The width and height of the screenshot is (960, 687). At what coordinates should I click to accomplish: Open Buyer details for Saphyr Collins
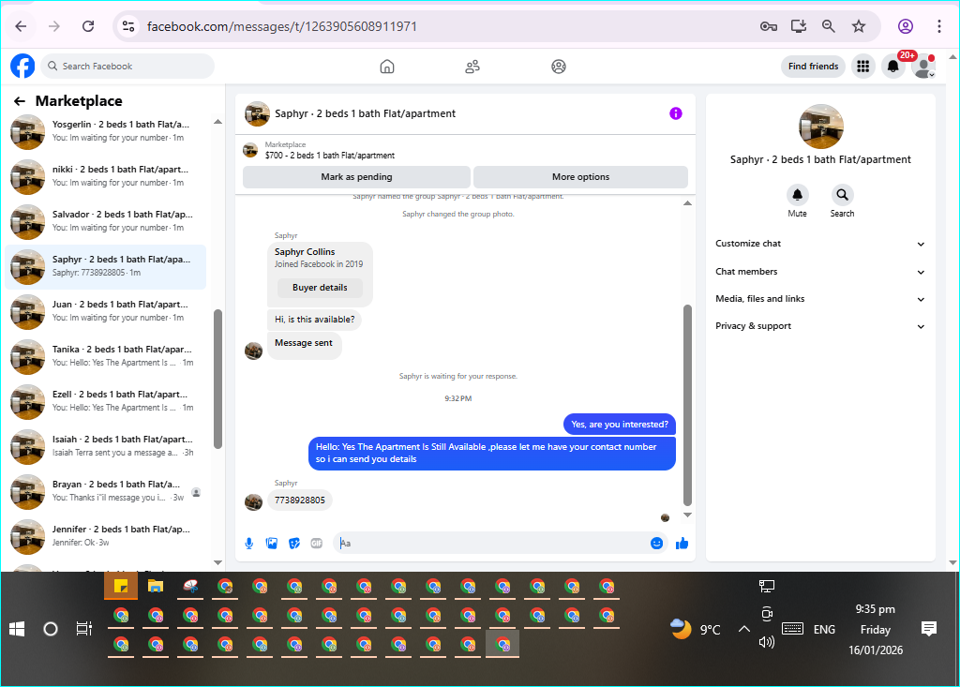coord(320,288)
